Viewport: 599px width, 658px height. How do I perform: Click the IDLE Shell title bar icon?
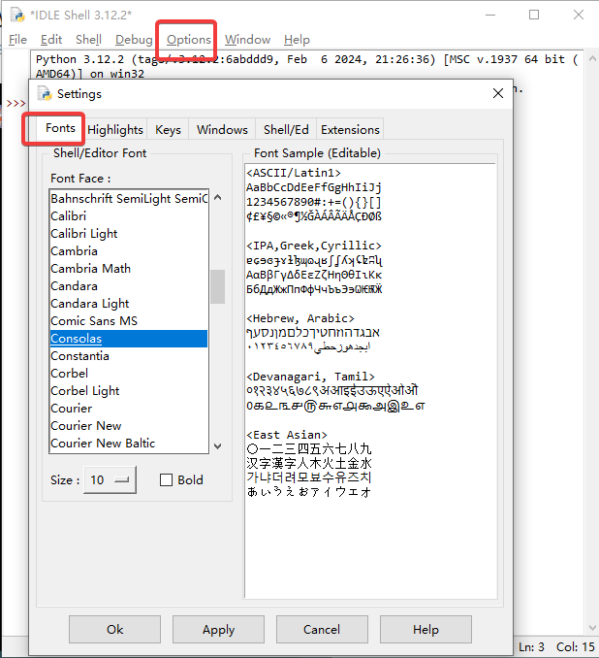point(17,16)
